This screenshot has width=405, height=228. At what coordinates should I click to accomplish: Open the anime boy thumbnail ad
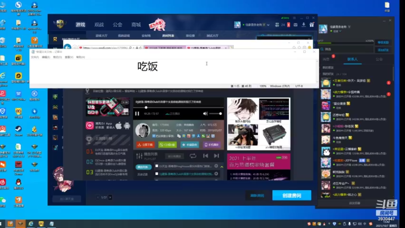pyautogui.click(x=243, y=109)
